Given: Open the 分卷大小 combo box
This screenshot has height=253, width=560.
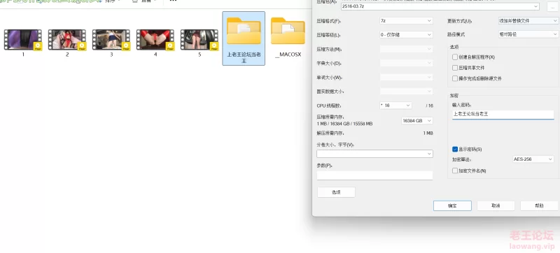Looking at the screenshot, I should [x=374, y=154].
